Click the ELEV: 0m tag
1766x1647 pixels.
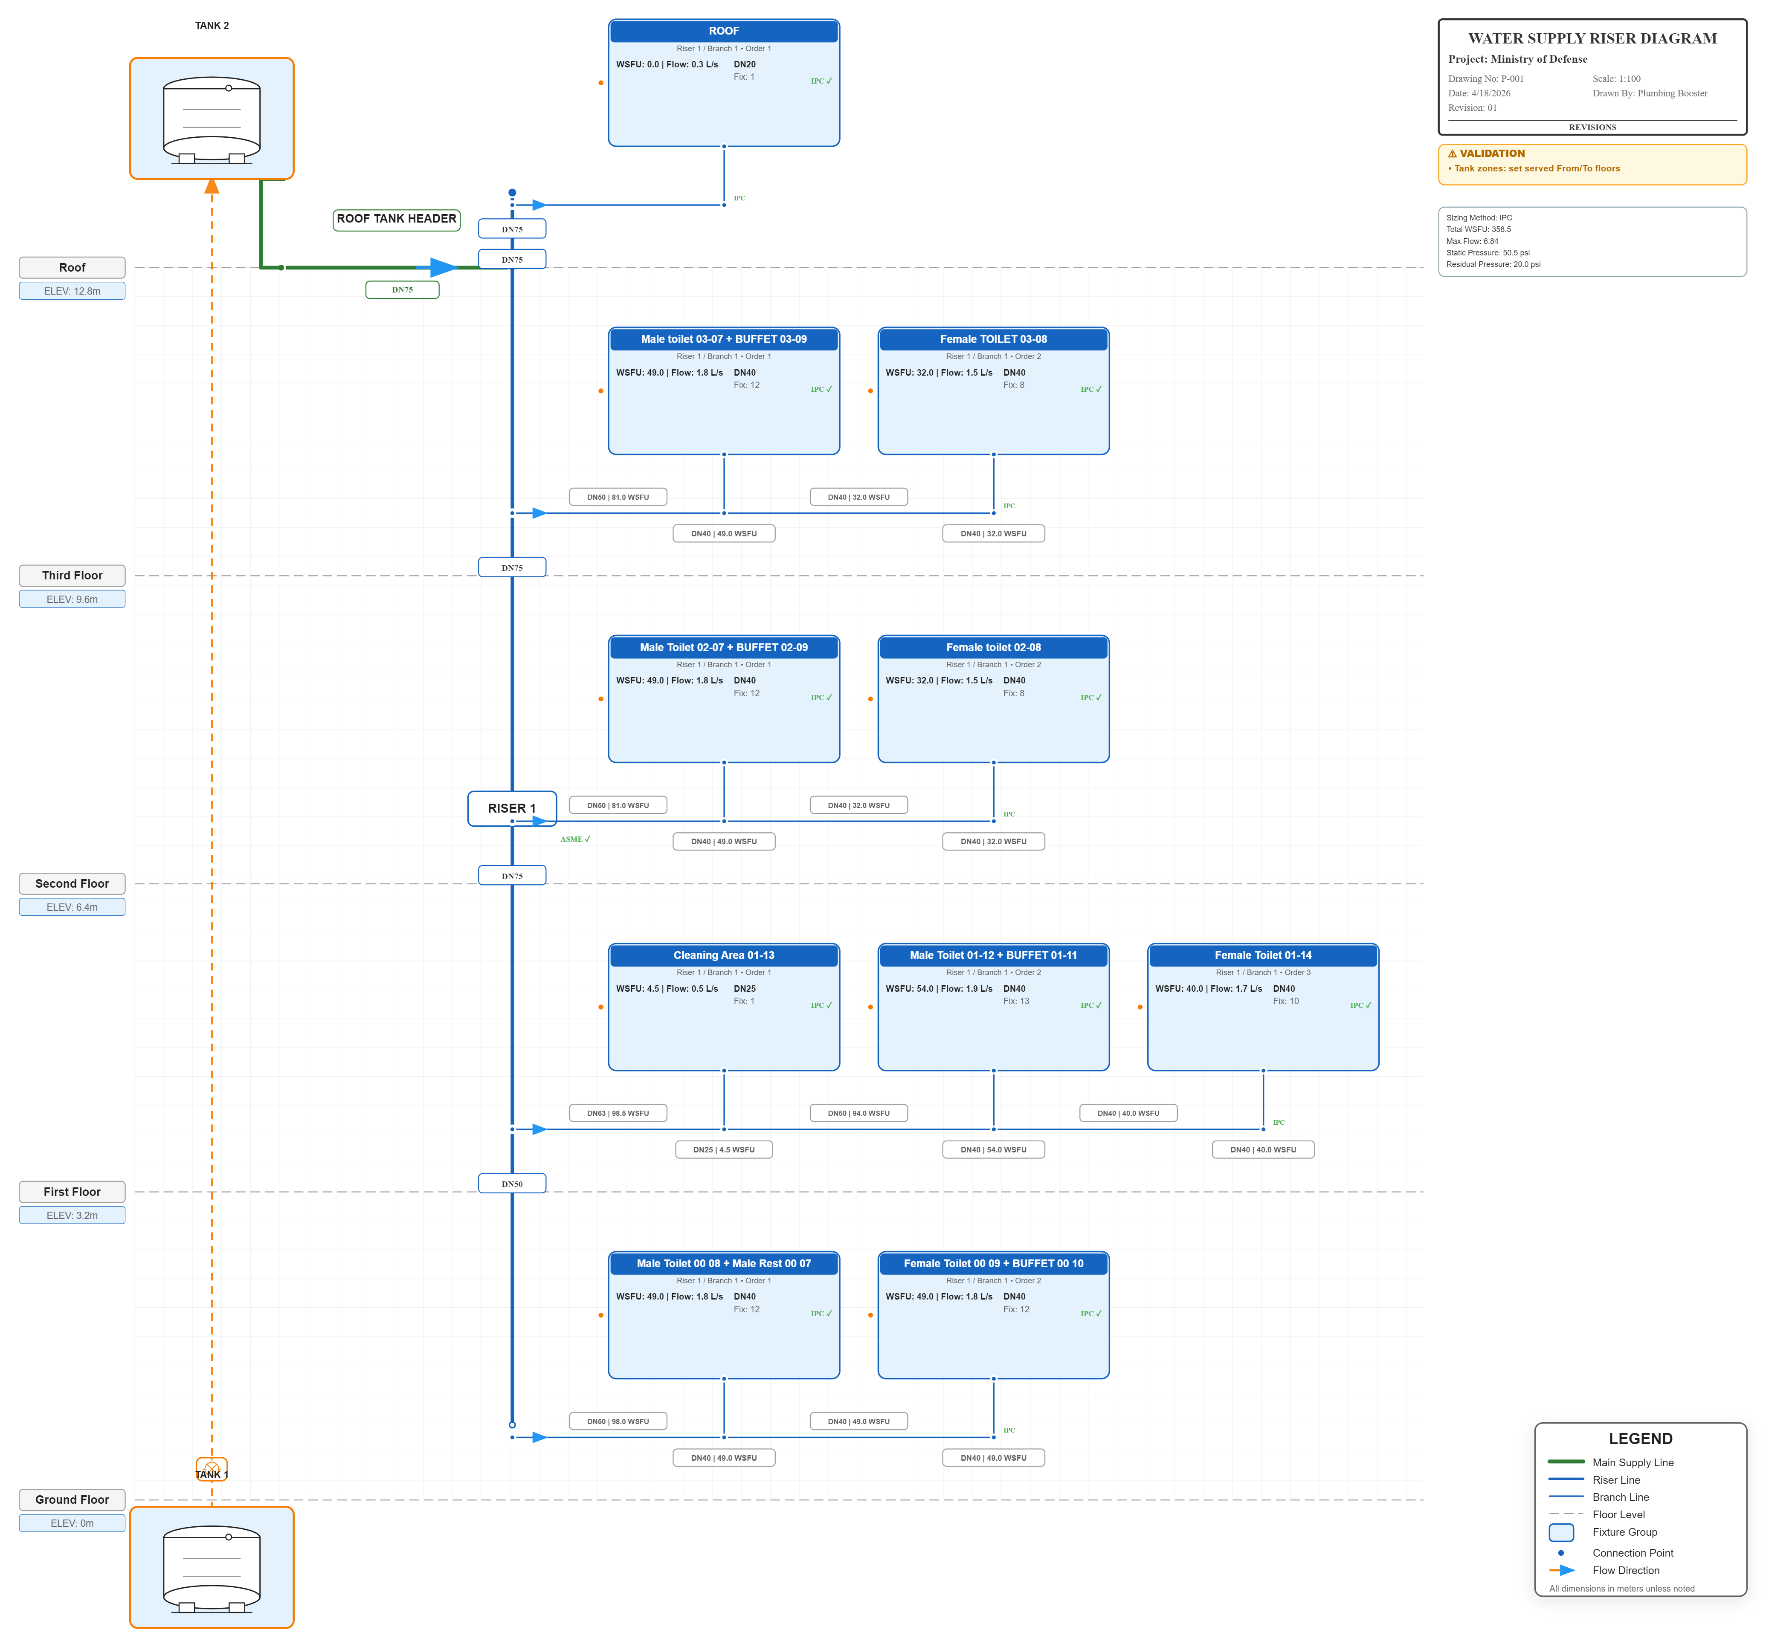point(72,1524)
